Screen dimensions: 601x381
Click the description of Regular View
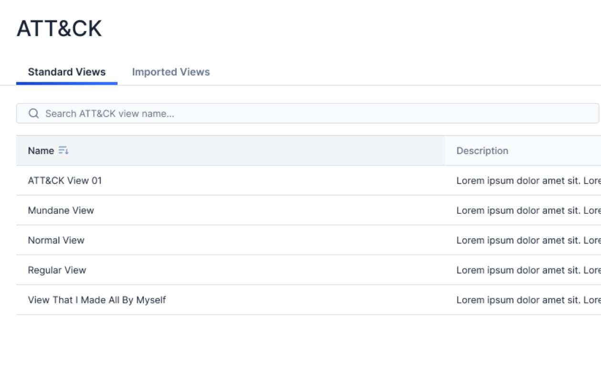[x=528, y=270]
